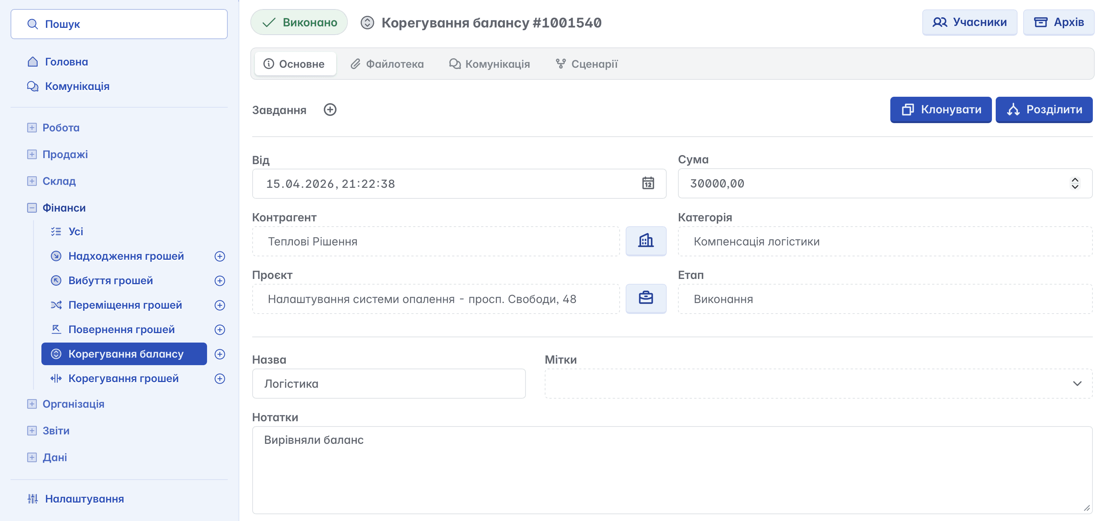Click the Пошук search field

pos(119,24)
